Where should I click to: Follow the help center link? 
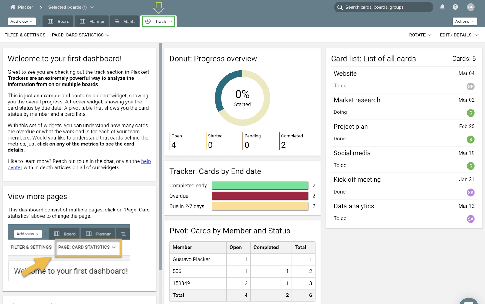(146, 161)
